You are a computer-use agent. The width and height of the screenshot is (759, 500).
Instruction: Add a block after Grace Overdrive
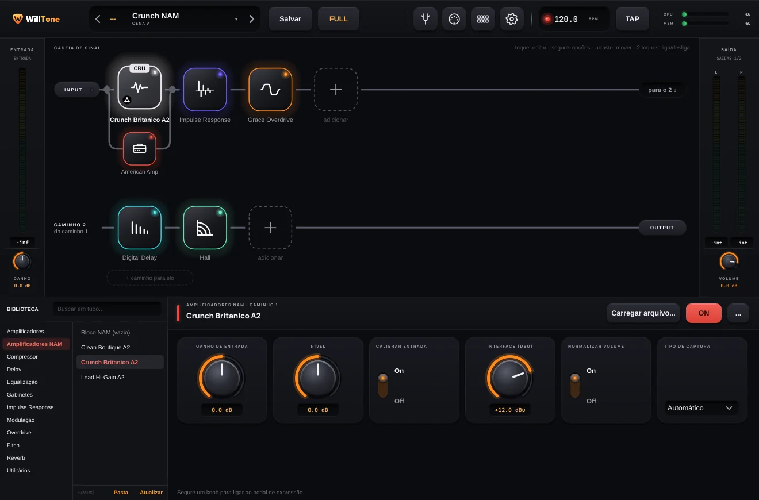coord(336,90)
